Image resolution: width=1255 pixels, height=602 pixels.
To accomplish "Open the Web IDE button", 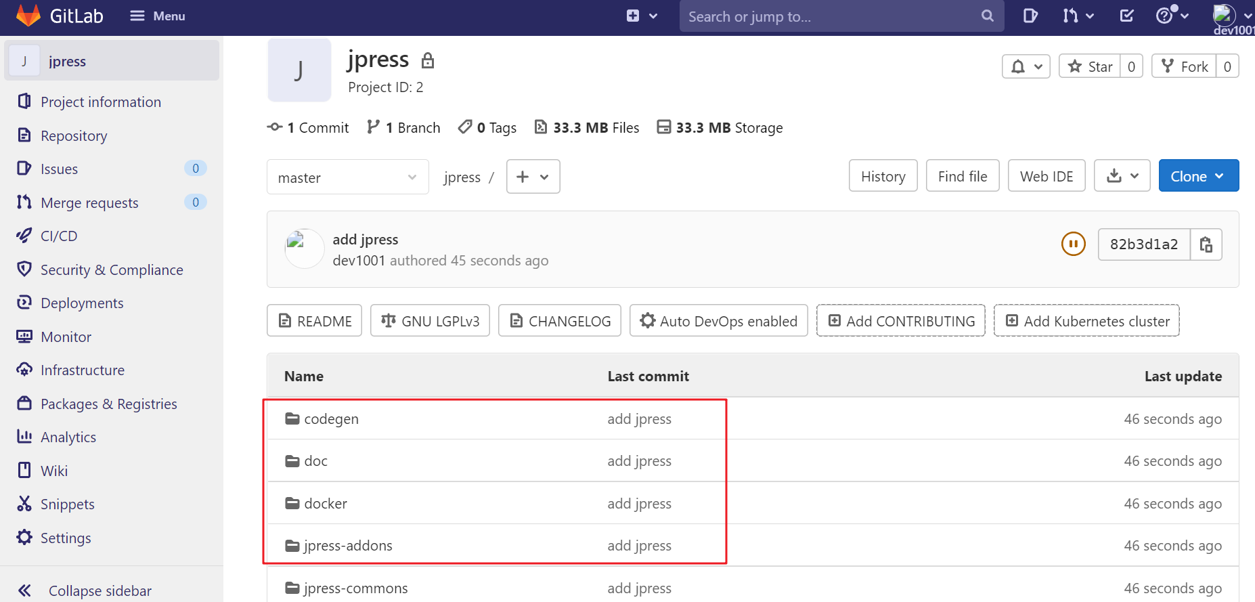I will point(1047,176).
